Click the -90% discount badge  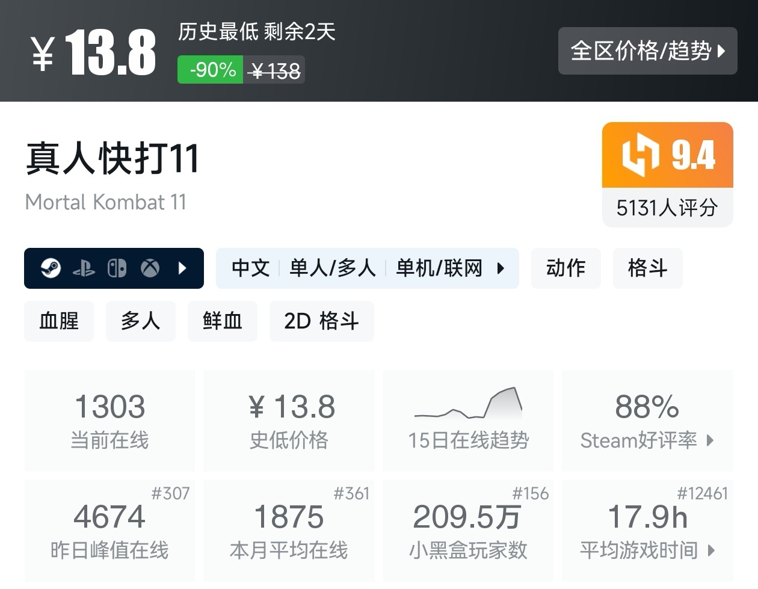pos(211,70)
